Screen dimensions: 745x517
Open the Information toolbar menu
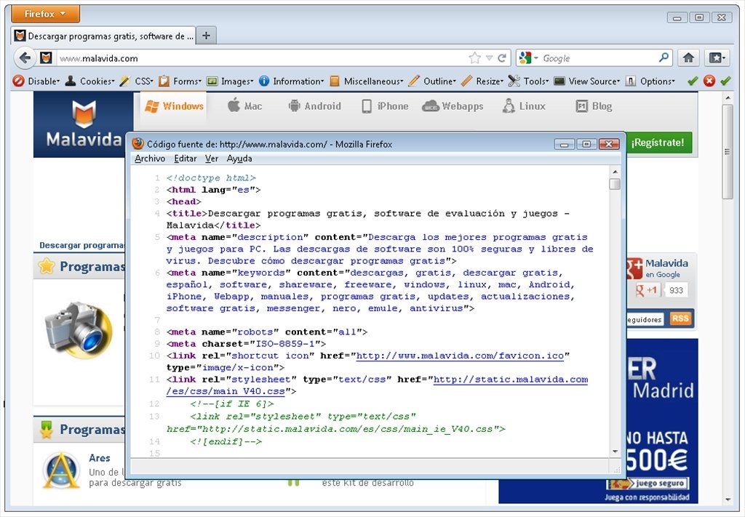[x=291, y=81]
